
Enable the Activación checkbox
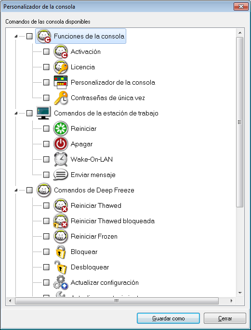pos(46,51)
